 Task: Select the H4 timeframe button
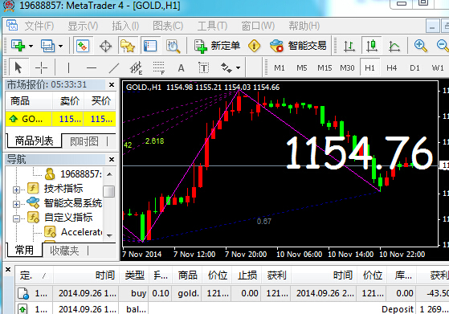coord(392,68)
